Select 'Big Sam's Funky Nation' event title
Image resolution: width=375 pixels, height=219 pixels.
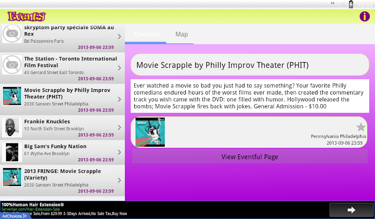tap(55, 146)
